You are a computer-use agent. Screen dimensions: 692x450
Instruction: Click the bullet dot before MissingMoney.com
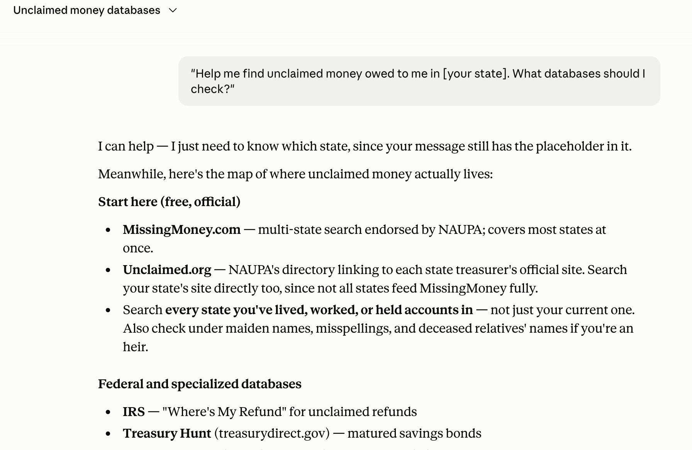(108, 230)
